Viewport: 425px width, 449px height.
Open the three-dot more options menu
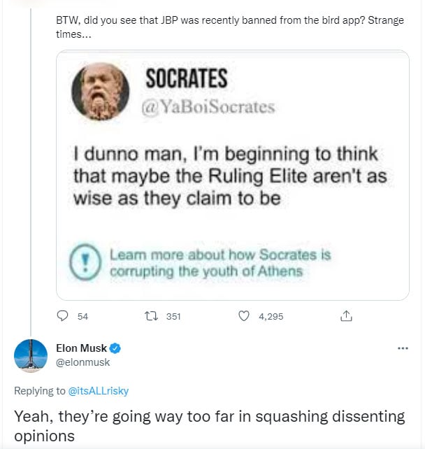[402, 348]
